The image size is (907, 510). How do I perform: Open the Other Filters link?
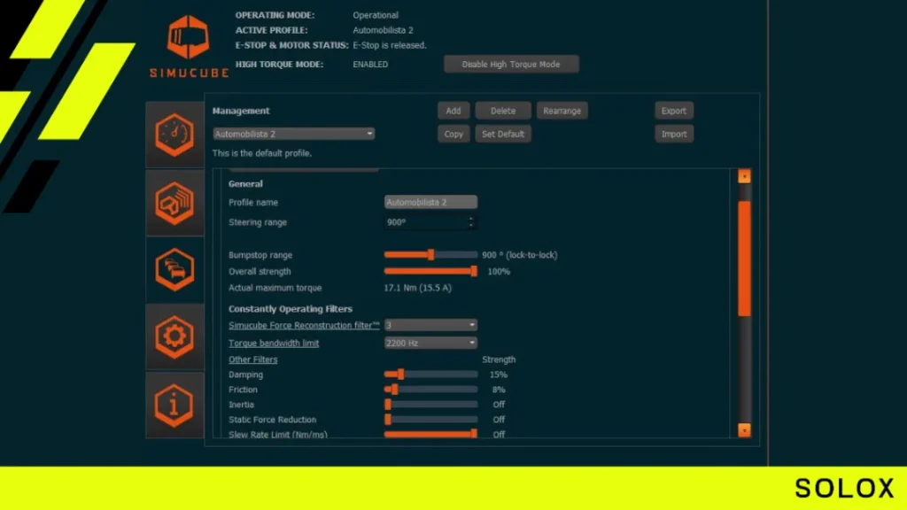[x=252, y=359]
